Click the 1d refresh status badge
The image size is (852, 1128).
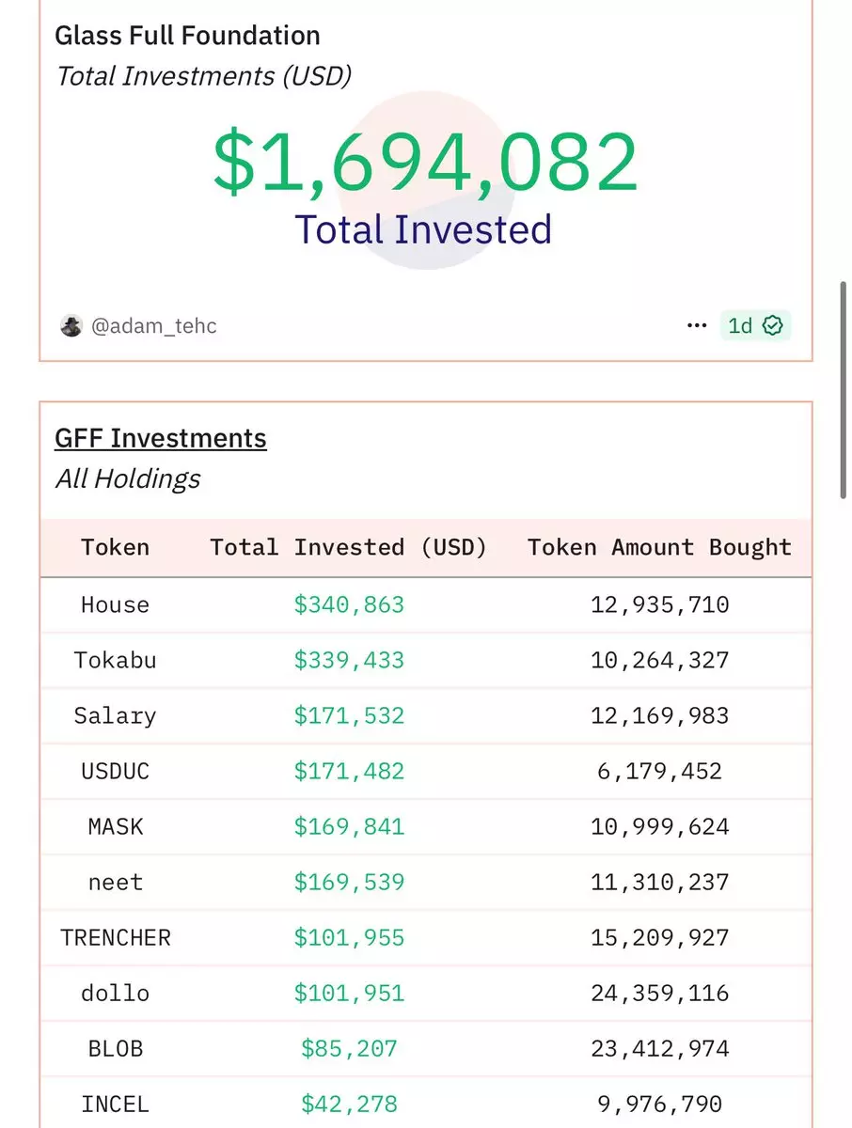click(756, 326)
